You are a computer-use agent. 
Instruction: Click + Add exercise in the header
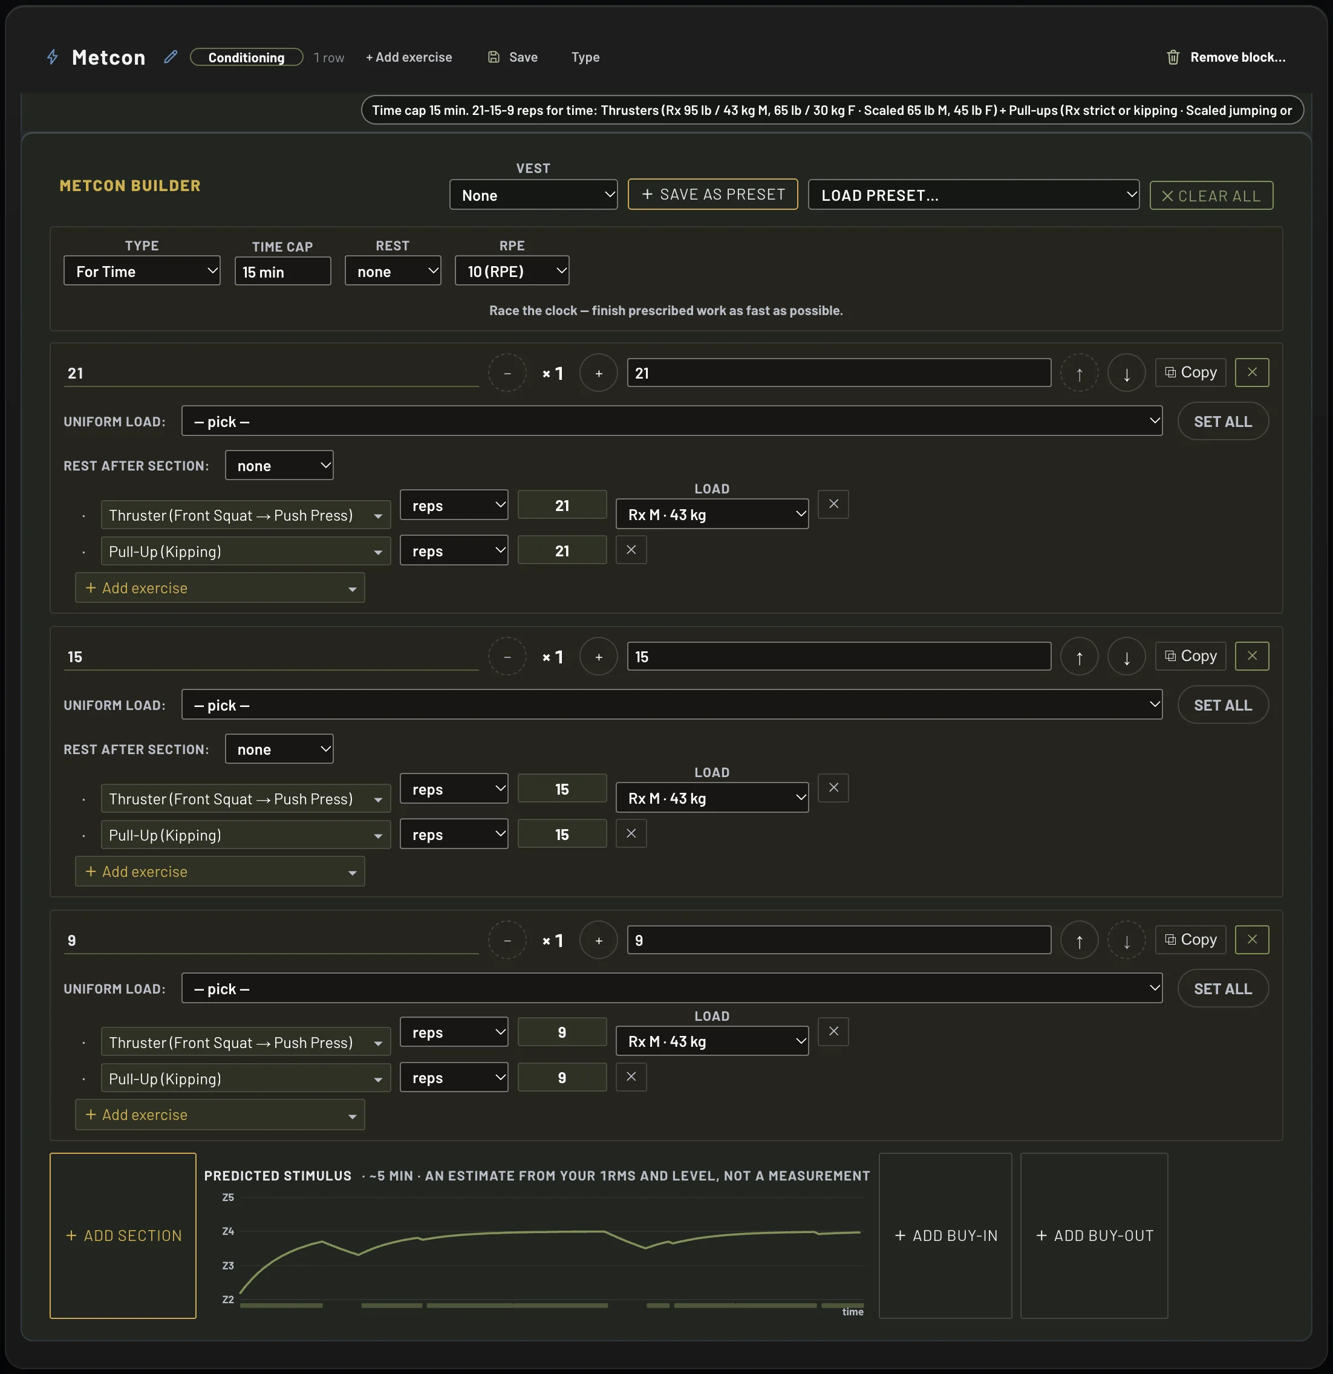(409, 57)
